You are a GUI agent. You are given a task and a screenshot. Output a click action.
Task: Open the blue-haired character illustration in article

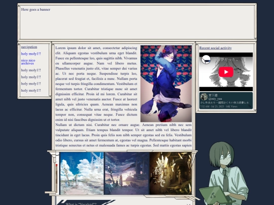point(166,84)
